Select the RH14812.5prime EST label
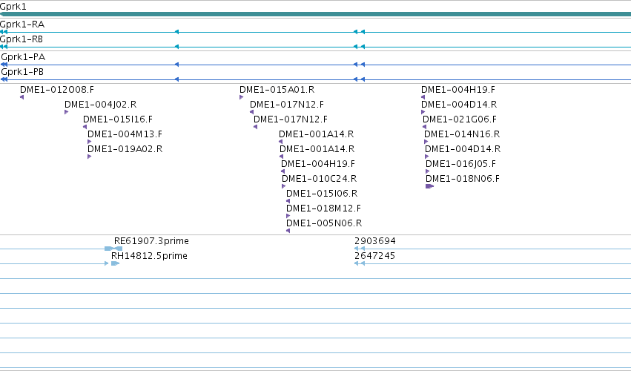This screenshot has height=371, width=631. 149,256
